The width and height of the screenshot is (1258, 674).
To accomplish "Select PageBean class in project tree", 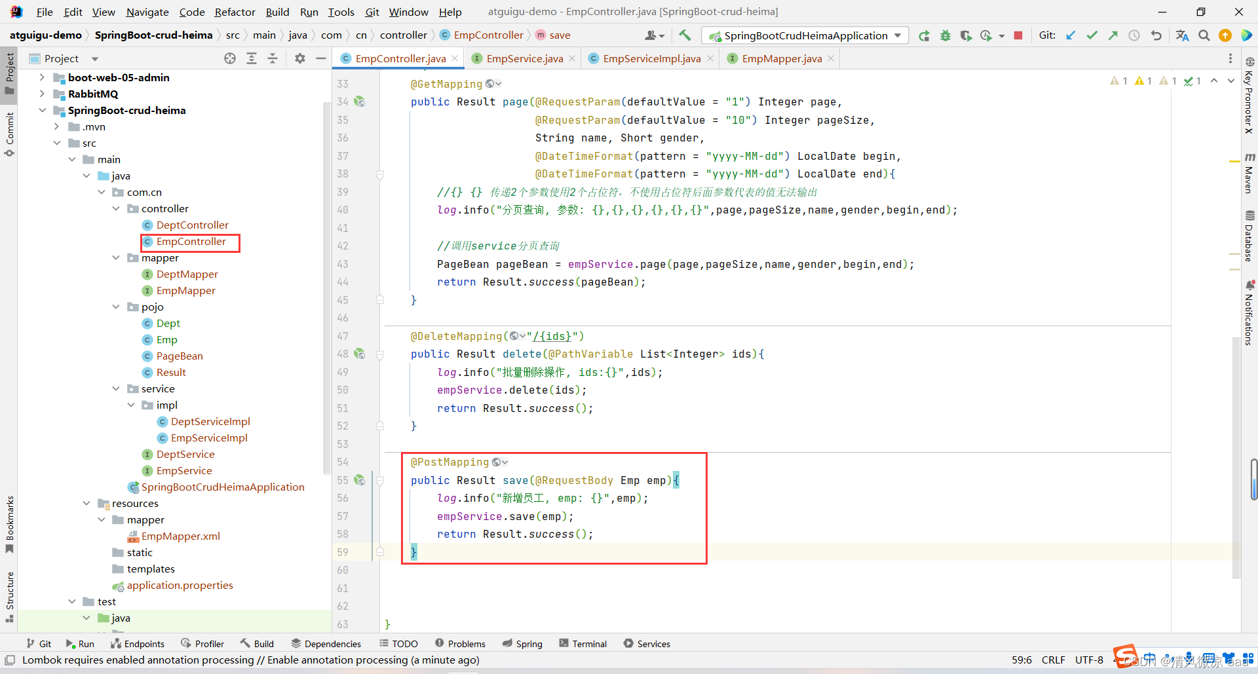I will tap(179, 356).
